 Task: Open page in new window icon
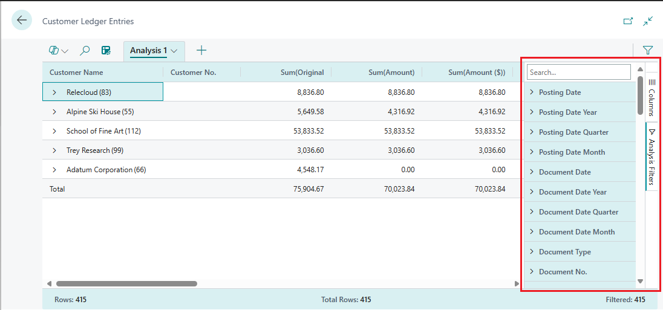pyautogui.click(x=628, y=21)
